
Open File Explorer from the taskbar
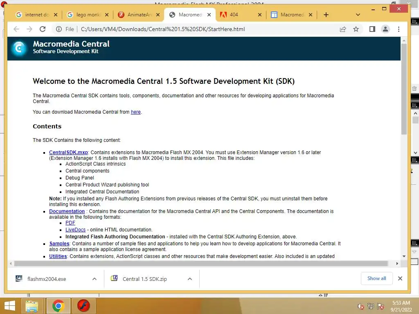(32, 306)
